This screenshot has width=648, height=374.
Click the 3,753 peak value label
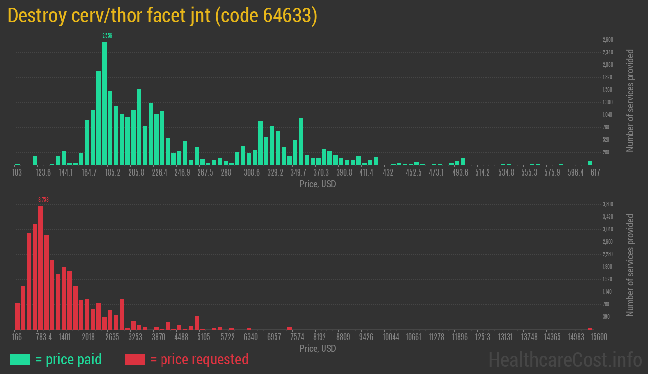[x=43, y=200]
